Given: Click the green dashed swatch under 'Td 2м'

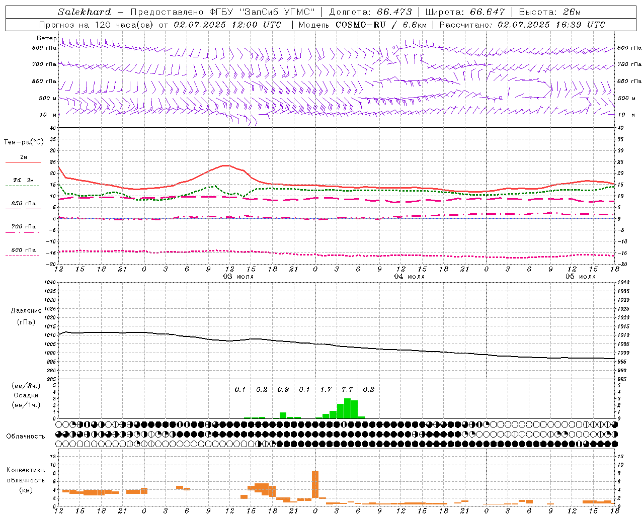Looking at the screenshot, I should click(22, 186).
